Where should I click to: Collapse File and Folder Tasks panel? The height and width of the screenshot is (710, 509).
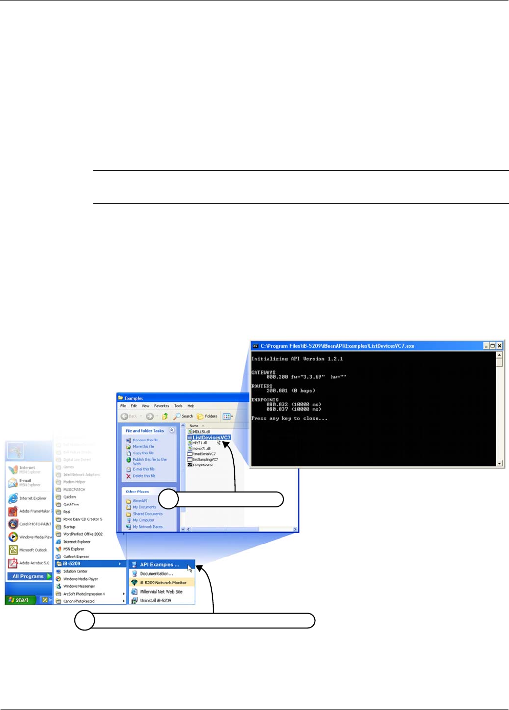172,430
